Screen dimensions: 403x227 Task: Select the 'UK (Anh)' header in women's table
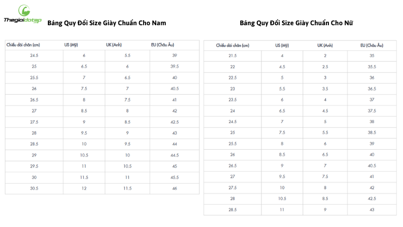pyautogui.click(x=325, y=45)
